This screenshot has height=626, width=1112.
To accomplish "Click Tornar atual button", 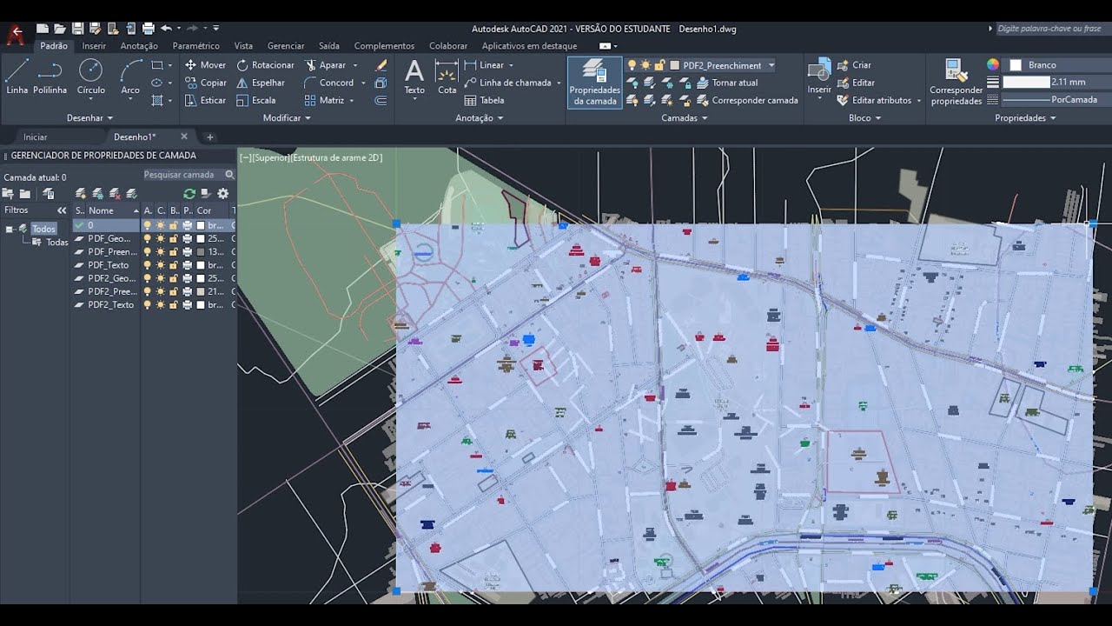I will pos(727,83).
